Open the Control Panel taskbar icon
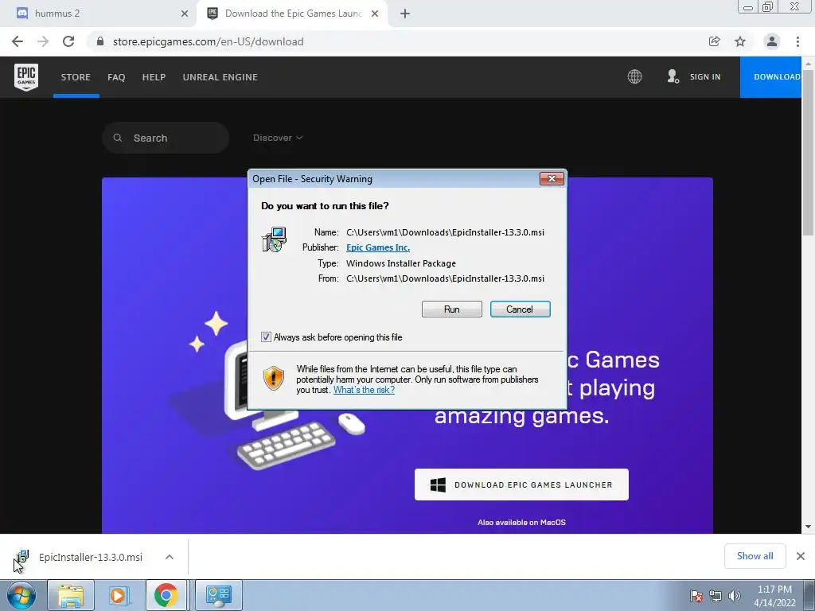 tap(218, 595)
